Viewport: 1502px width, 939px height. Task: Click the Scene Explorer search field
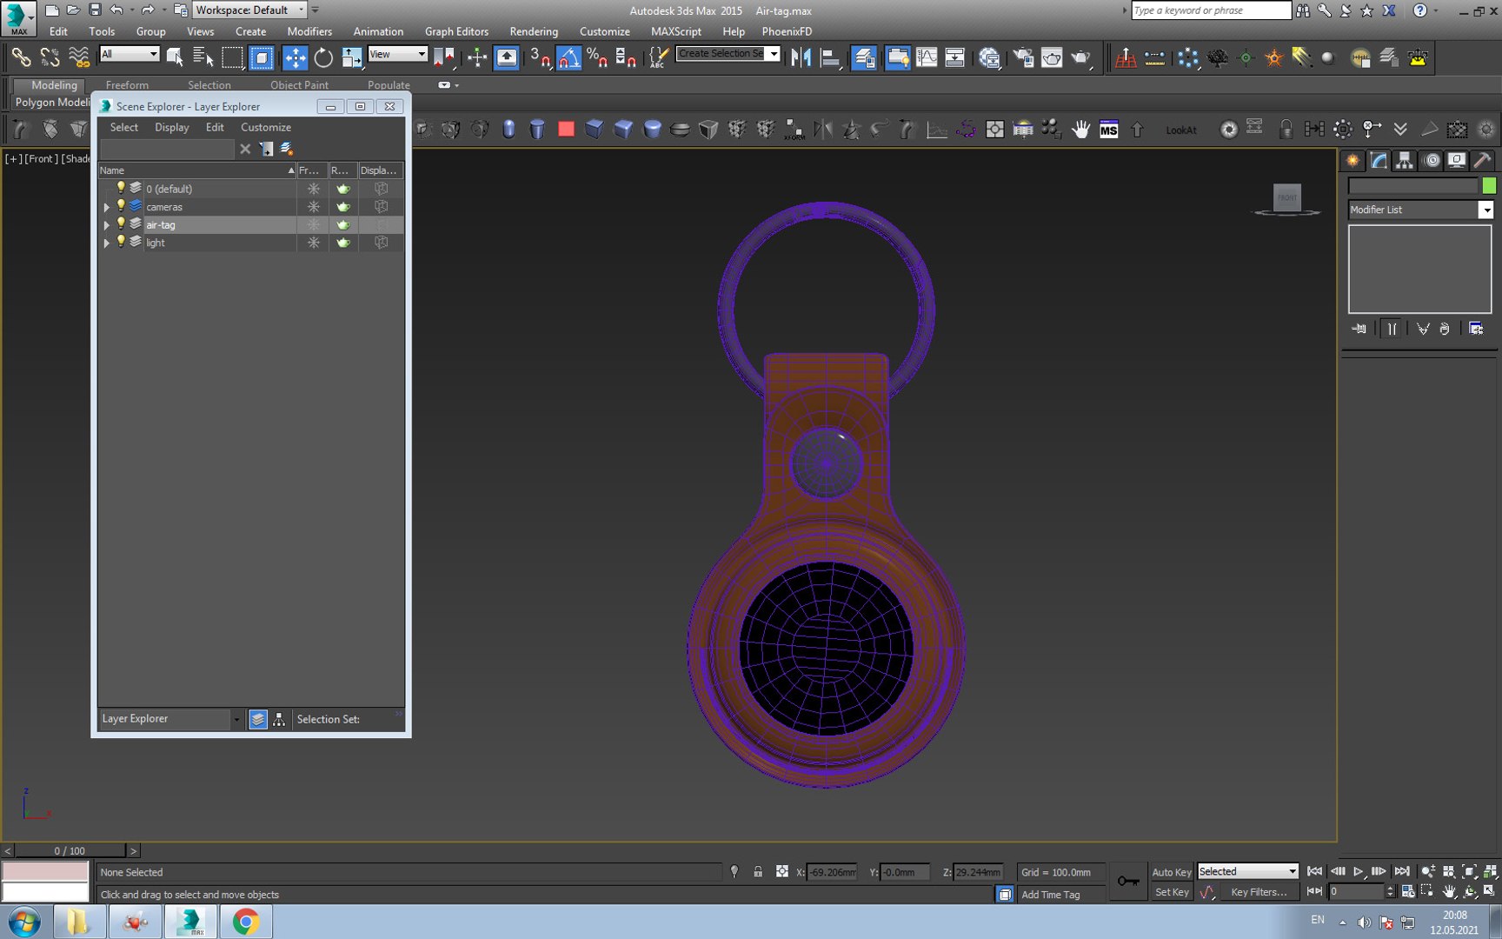coord(167,149)
